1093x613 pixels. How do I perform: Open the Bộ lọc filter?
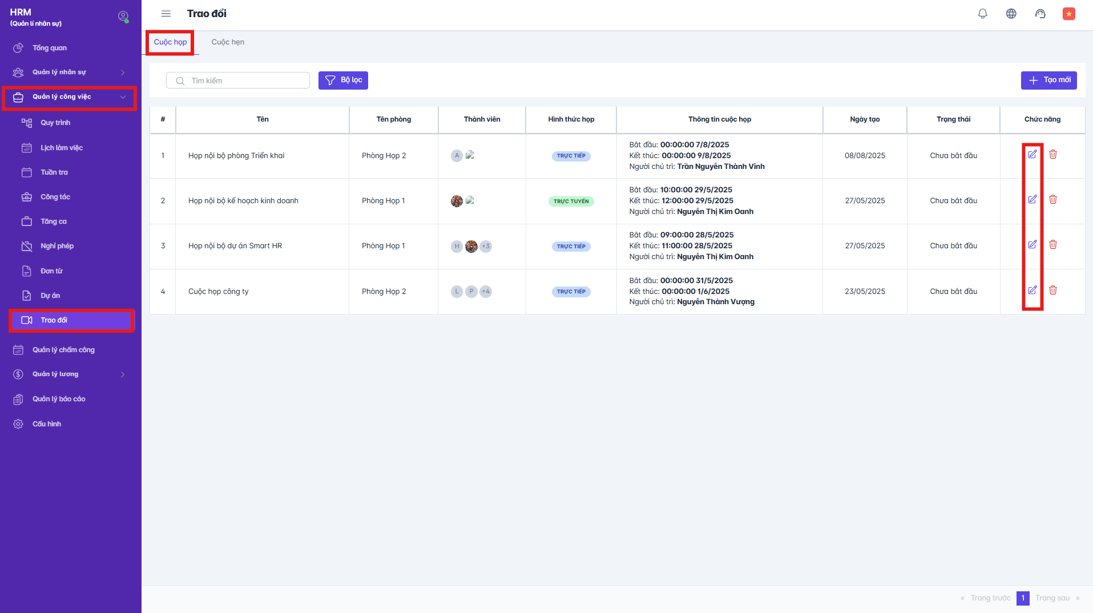343,80
